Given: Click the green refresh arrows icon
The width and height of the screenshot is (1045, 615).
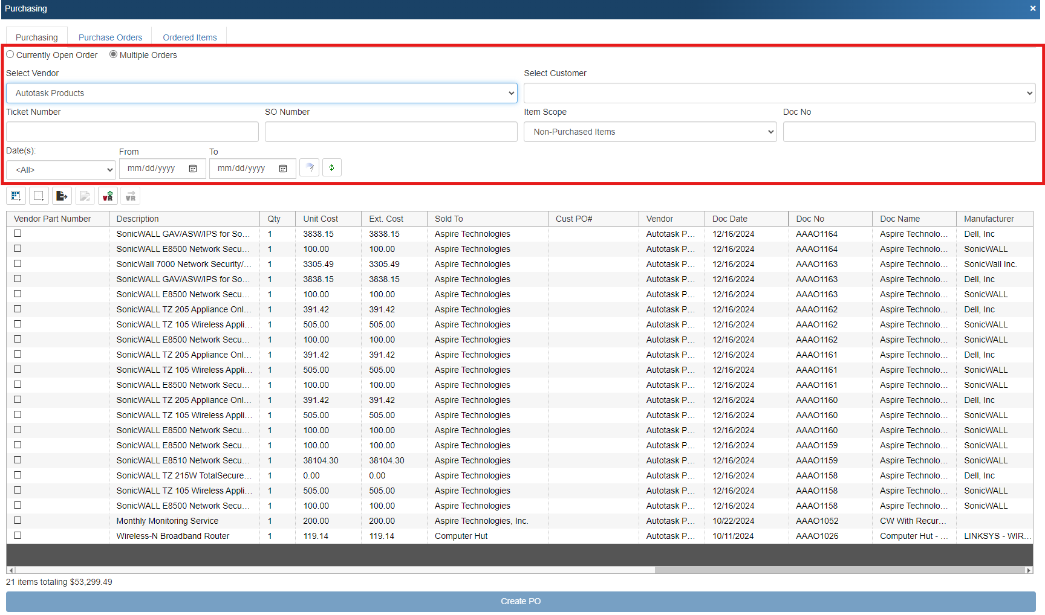Looking at the screenshot, I should [x=332, y=168].
